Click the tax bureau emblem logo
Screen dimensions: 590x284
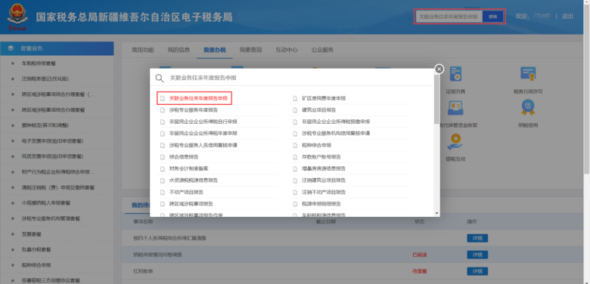pos(17,17)
